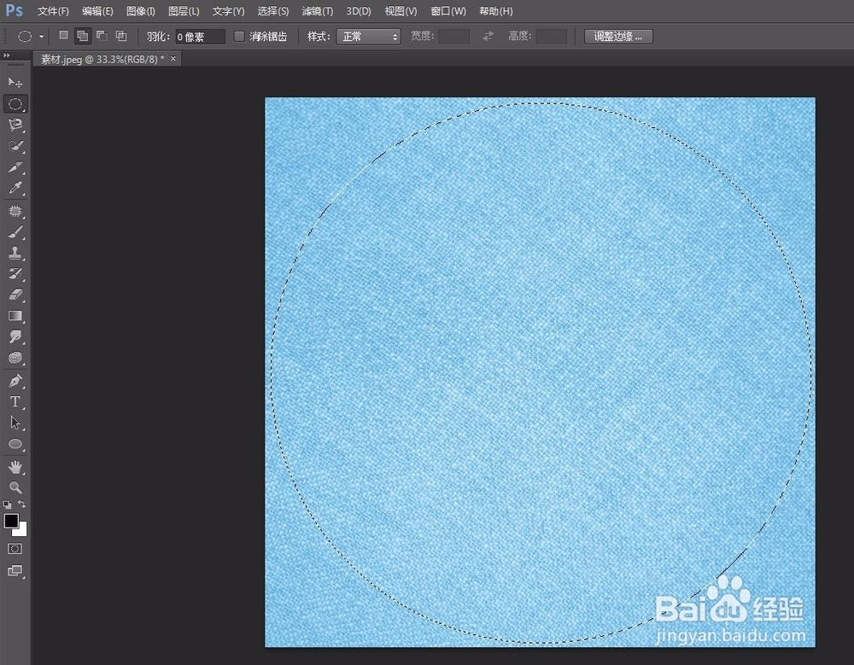
Task: Open the elliptical marquee tool preset picker
Action: click(x=41, y=37)
